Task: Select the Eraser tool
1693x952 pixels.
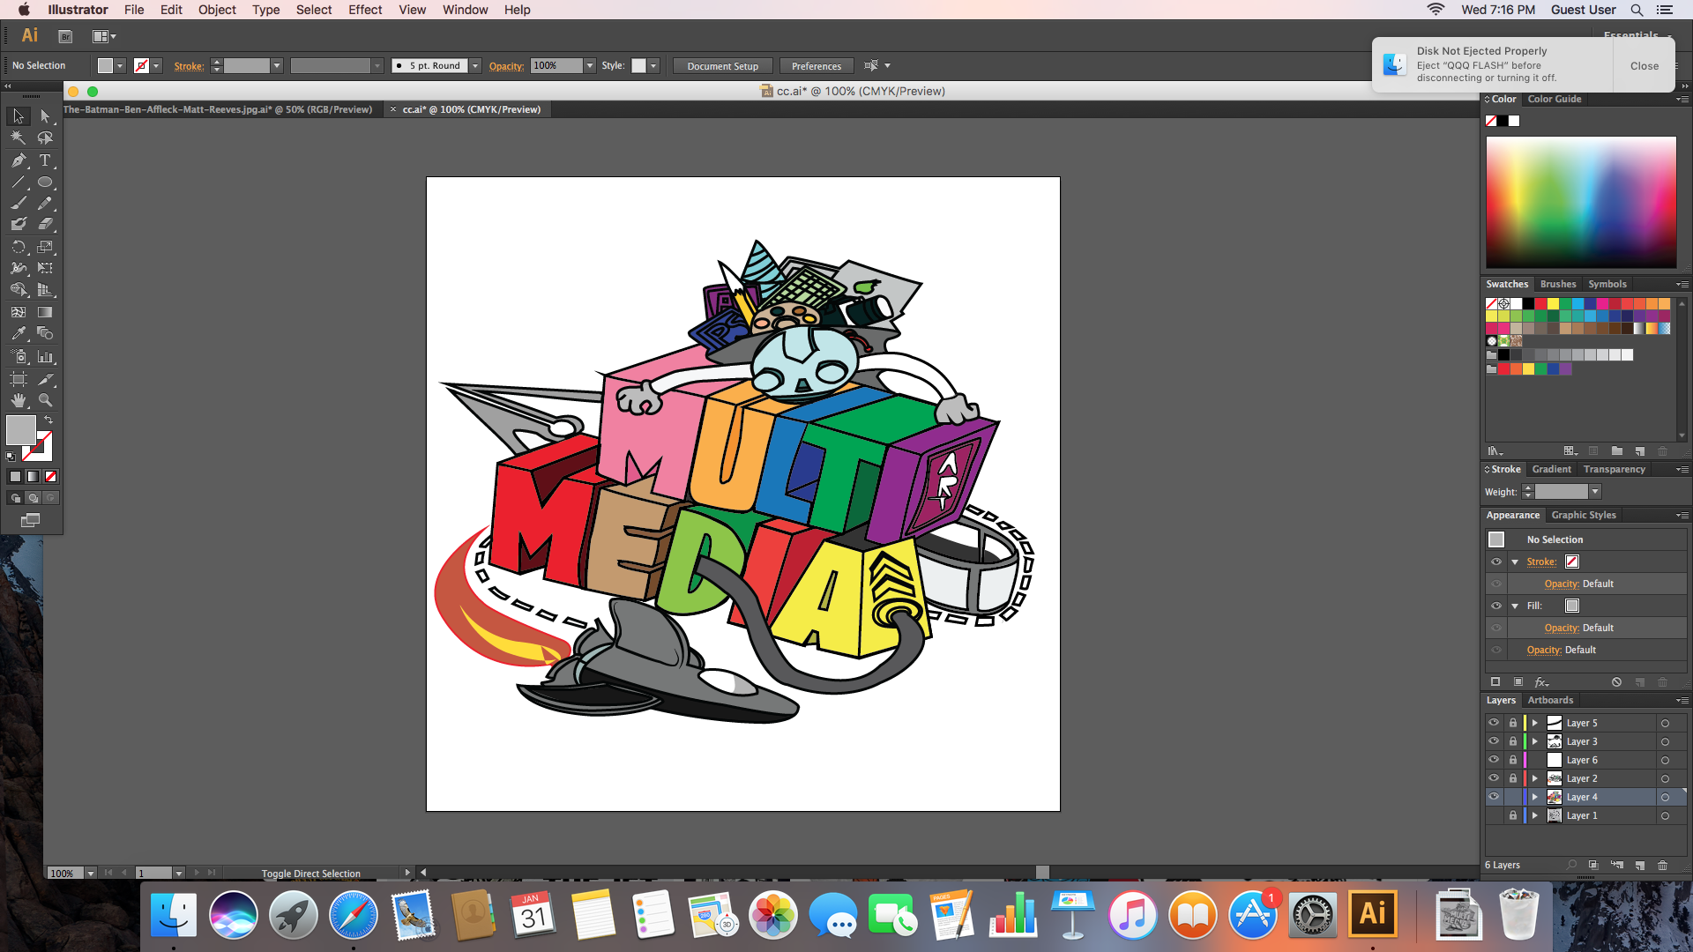Action: click(x=45, y=224)
